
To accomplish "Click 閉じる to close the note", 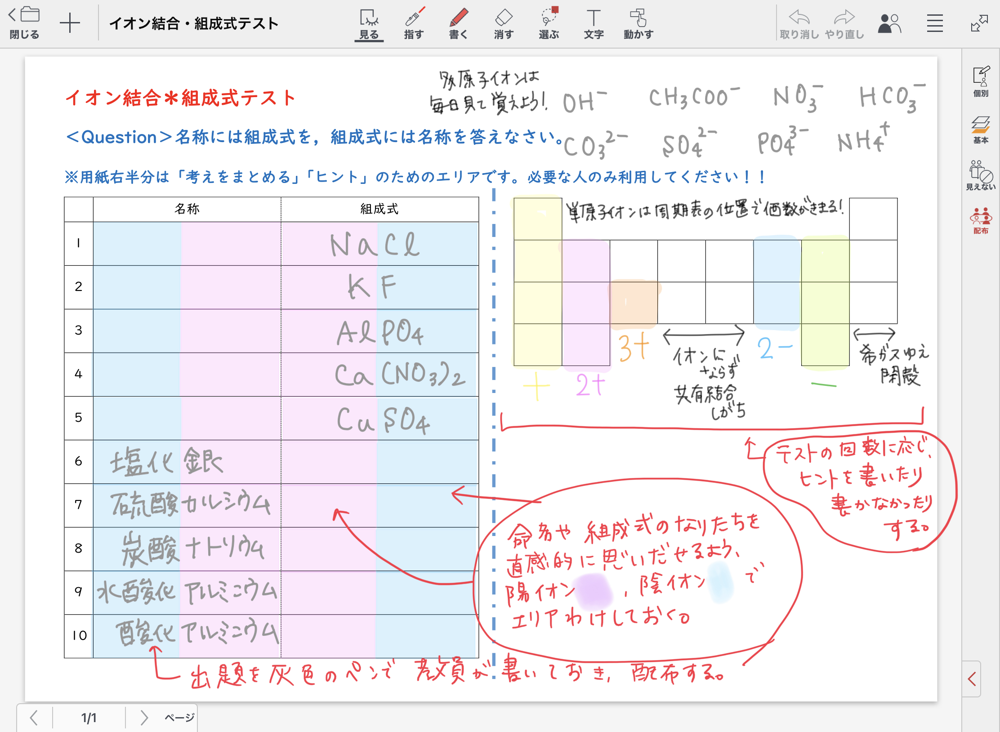I will click(x=24, y=23).
